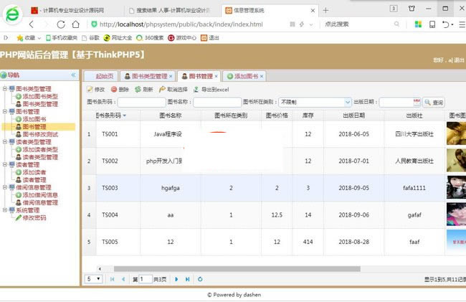466x302 pixels.
Task: Collapse the 导航 panel with double-arrow icon
Action: pos(73,75)
